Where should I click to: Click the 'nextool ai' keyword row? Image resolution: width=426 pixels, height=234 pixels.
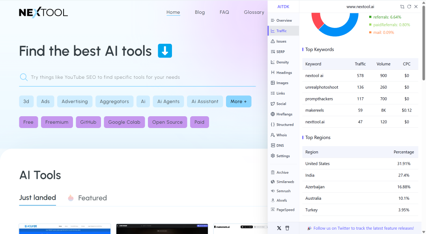(360, 76)
